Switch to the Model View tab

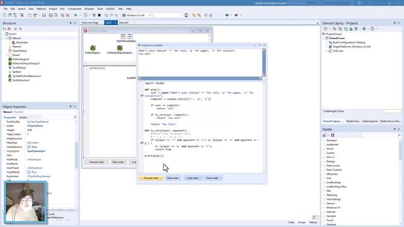point(353,121)
